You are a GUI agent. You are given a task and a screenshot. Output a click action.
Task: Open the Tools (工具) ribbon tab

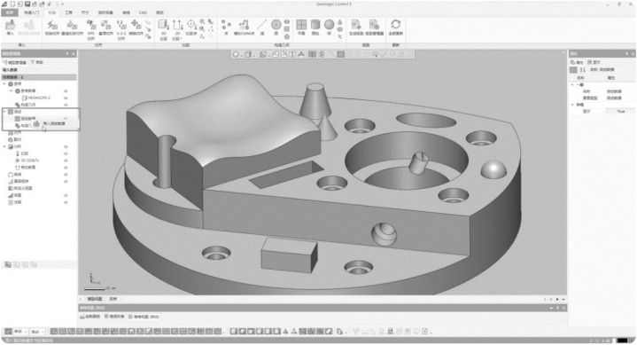tap(68, 12)
